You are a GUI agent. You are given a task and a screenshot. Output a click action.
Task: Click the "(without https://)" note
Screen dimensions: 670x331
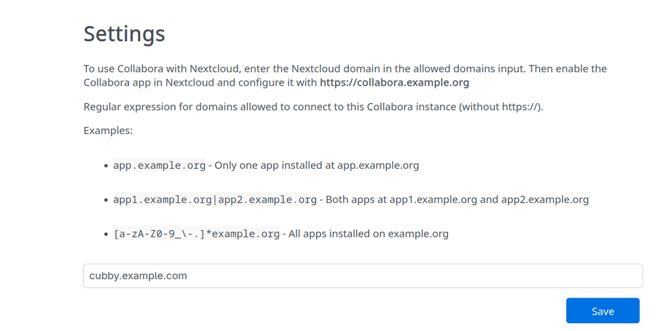(x=501, y=107)
